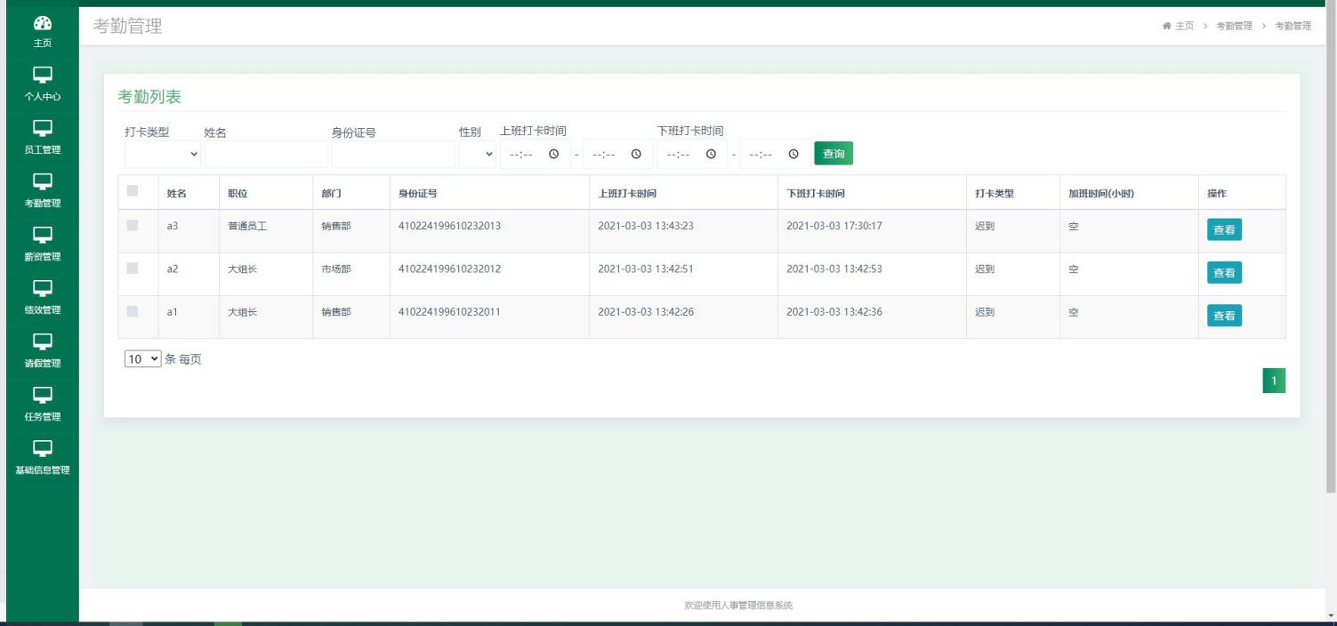Screen dimensions: 1337x626
Task: Click clock icon of first 上班打卡时间 field
Action: point(554,154)
